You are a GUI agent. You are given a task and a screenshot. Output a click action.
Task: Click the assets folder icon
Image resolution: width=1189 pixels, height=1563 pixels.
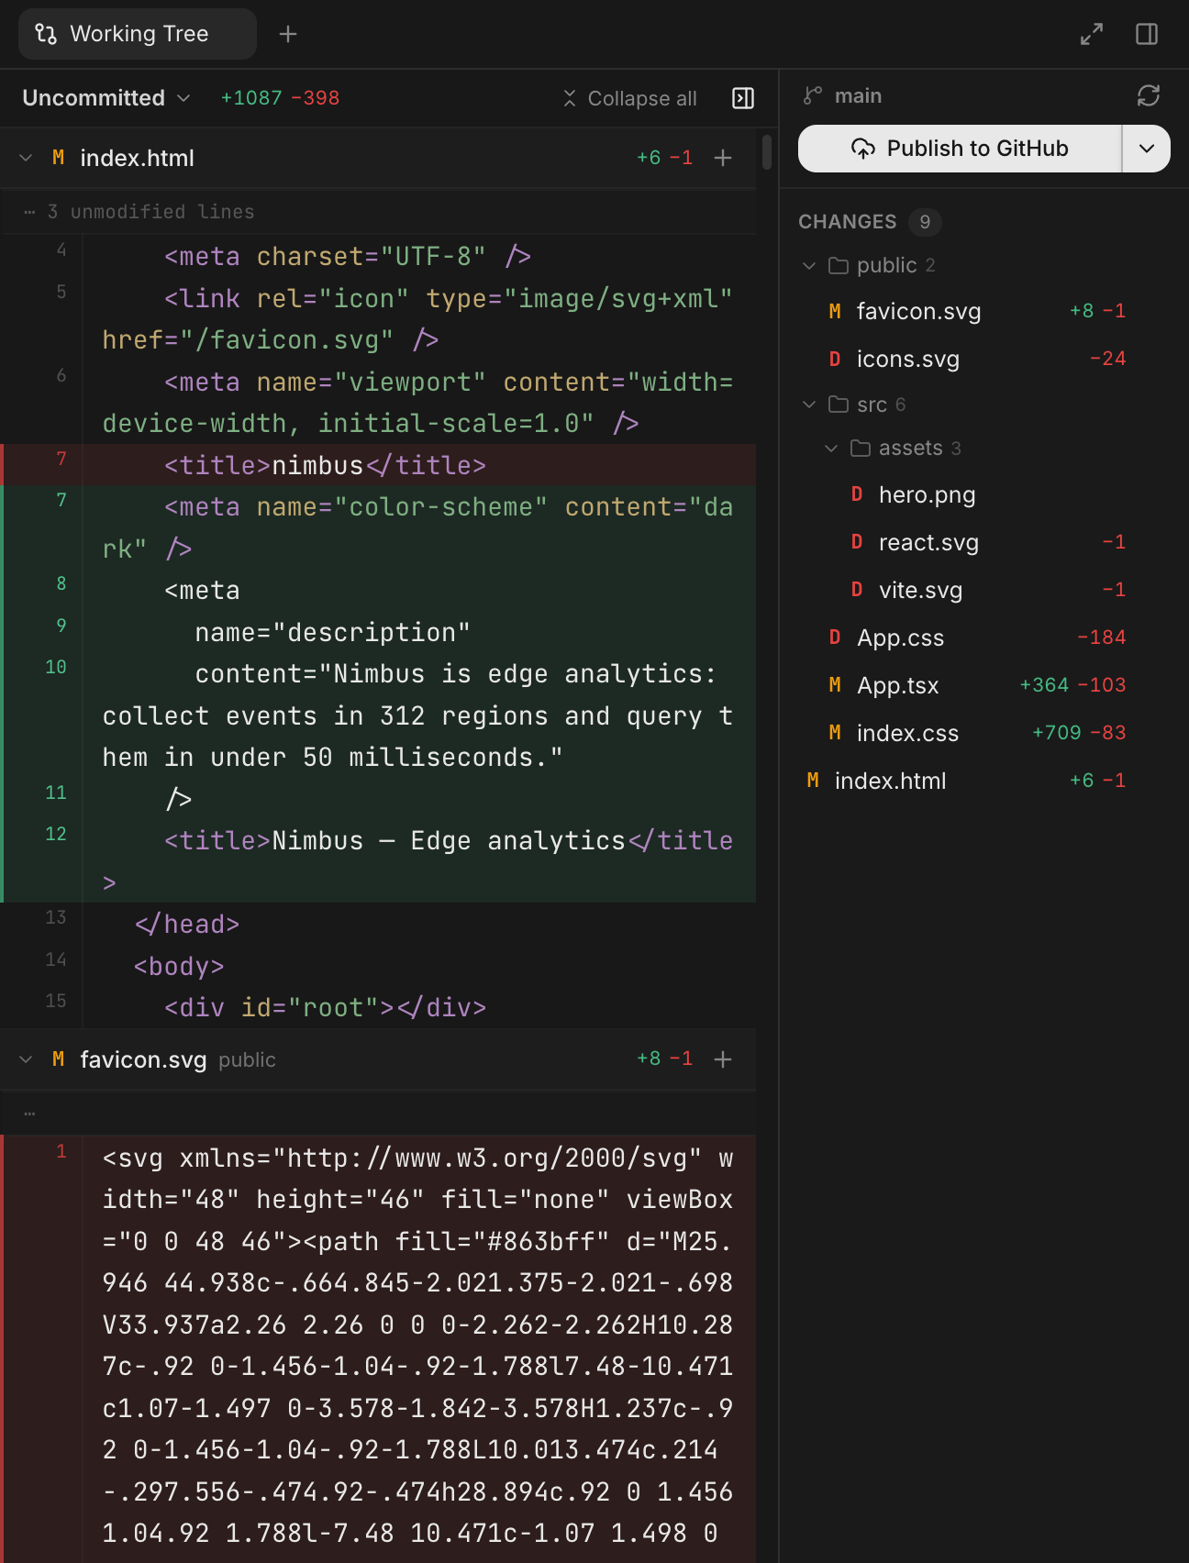(861, 448)
